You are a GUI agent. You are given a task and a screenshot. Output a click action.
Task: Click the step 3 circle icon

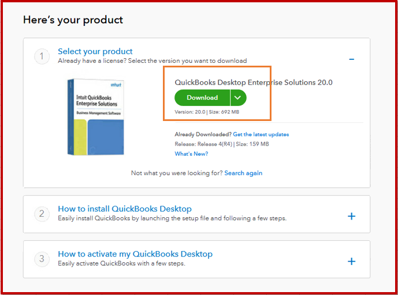pos(42,259)
